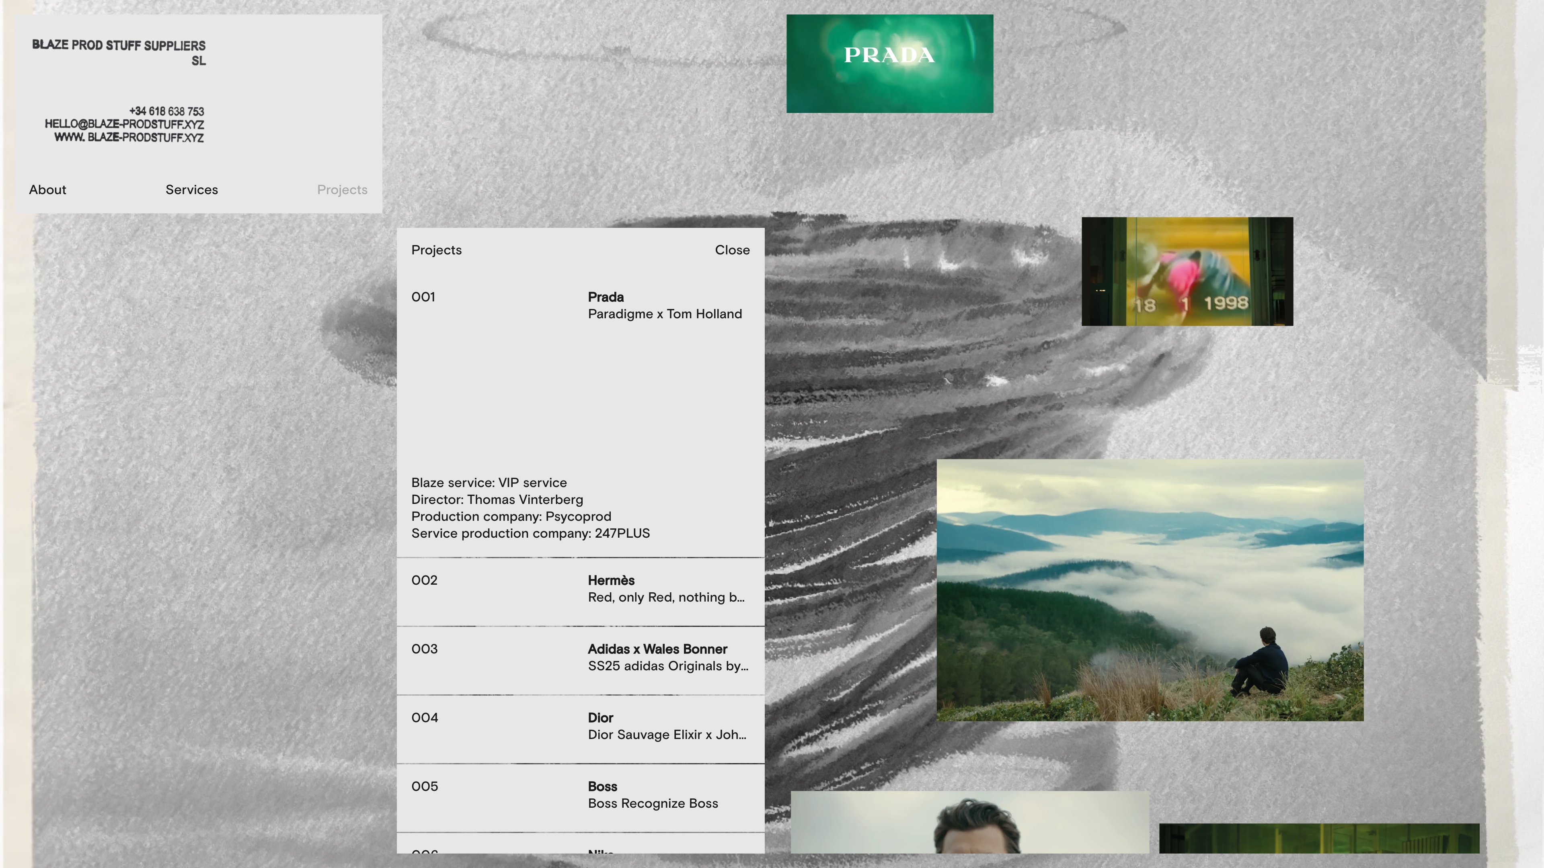This screenshot has height=868, width=1544.
Task: Click 'Director: Thomas Vinterberg' line
Action: (x=497, y=500)
